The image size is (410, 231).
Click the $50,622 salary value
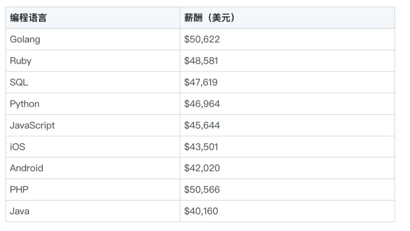point(202,39)
